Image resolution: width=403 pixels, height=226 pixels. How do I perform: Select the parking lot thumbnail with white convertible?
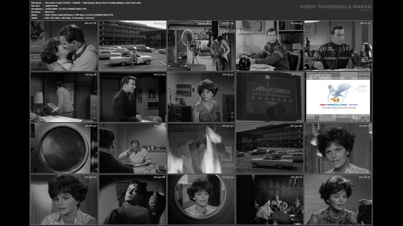pos(133,46)
